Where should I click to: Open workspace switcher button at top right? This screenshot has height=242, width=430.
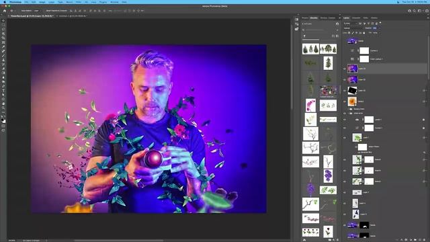pyautogui.click(x=420, y=11)
